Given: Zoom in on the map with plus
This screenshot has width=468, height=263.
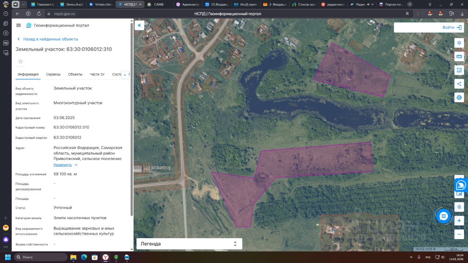Looking at the screenshot, I should (459, 221).
